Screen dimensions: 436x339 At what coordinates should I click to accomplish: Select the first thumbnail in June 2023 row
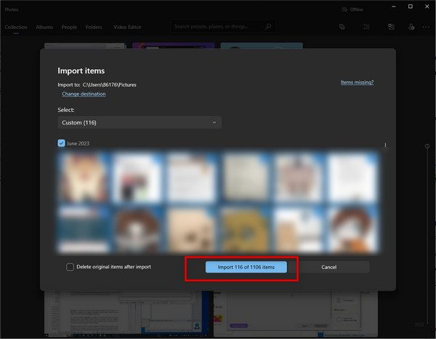coord(83,177)
